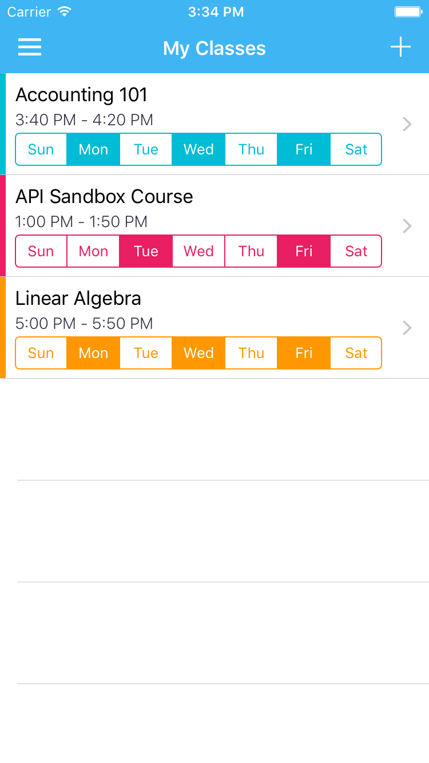Open API Sandbox Course chevron arrow
This screenshot has width=429, height=763.
coord(407,226)
